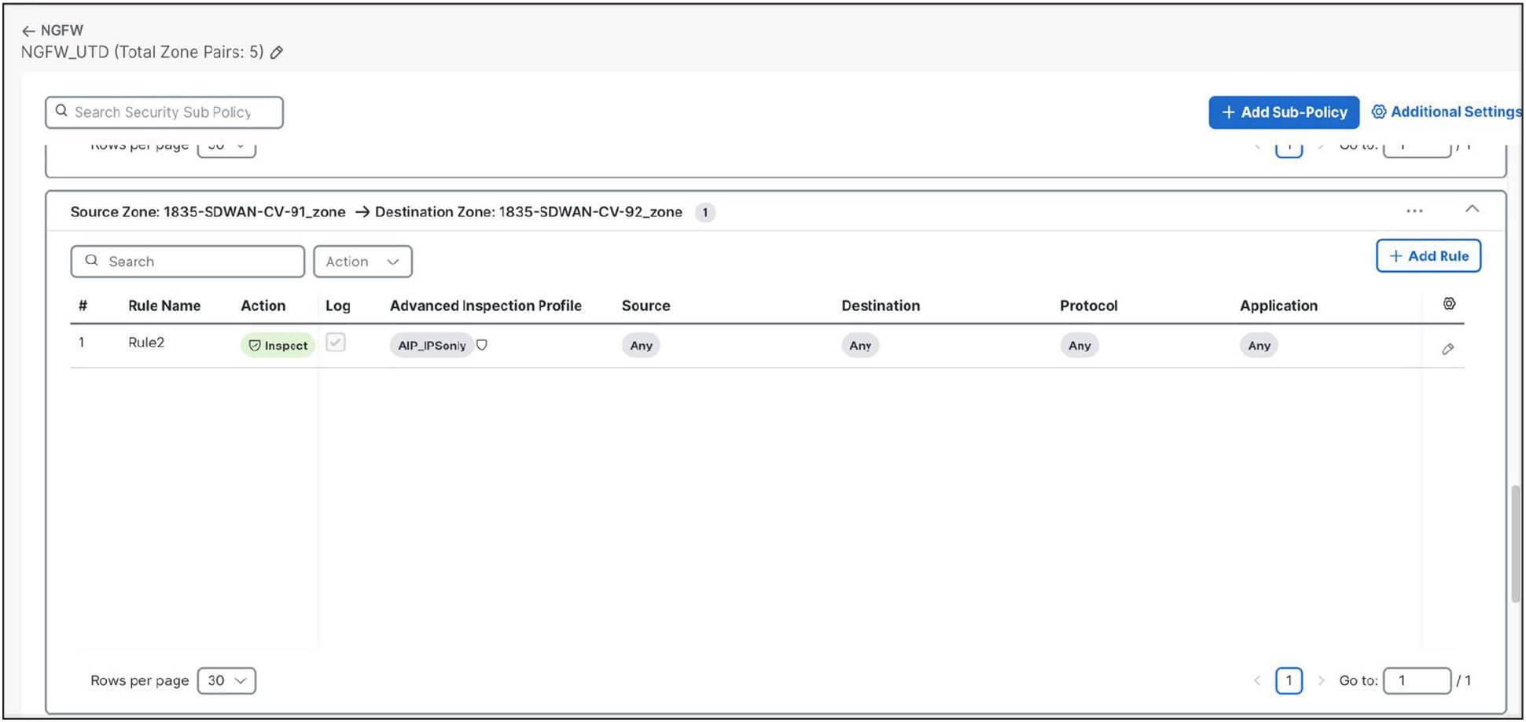This screenshot has height=722, width=1526.
Task: Click inside the Go to page input field
Action: click(1417, 680)
